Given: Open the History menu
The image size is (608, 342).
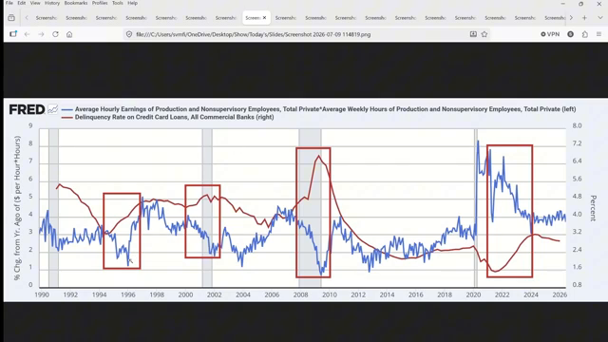Looking at the screenshot, I should coord(52,3).
